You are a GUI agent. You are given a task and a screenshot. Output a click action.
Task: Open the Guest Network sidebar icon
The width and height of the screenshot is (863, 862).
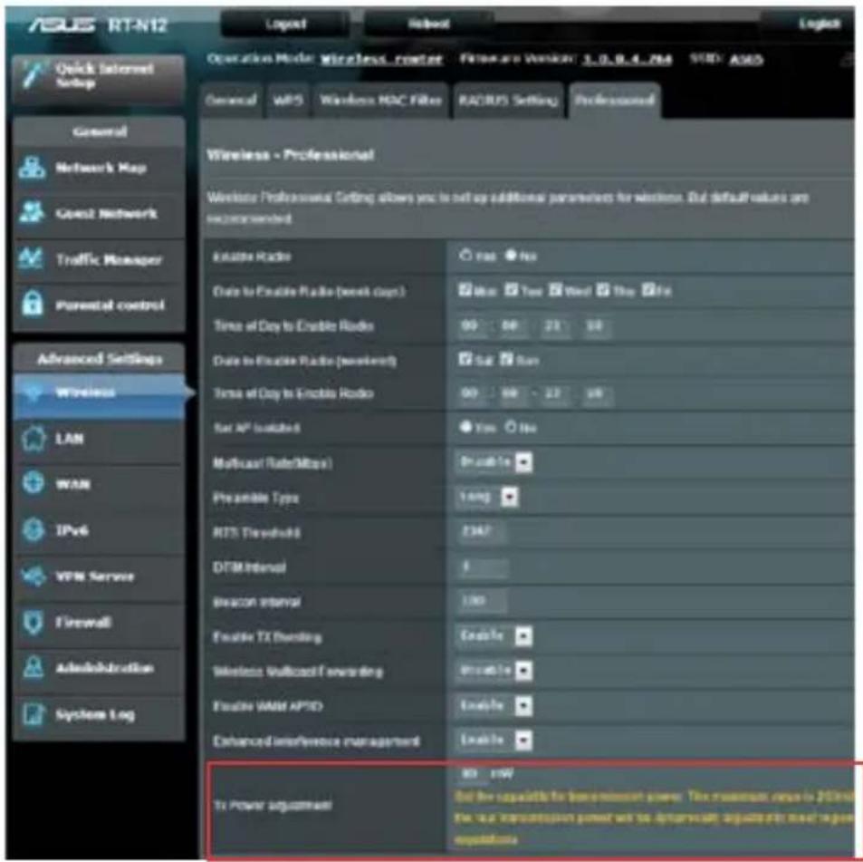32,213
